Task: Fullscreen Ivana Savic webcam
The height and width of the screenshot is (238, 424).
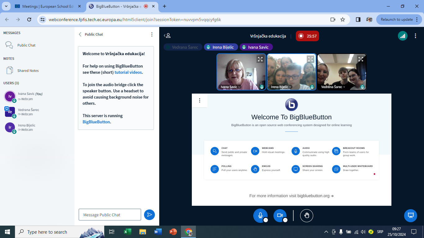Action: click(260, 59)
